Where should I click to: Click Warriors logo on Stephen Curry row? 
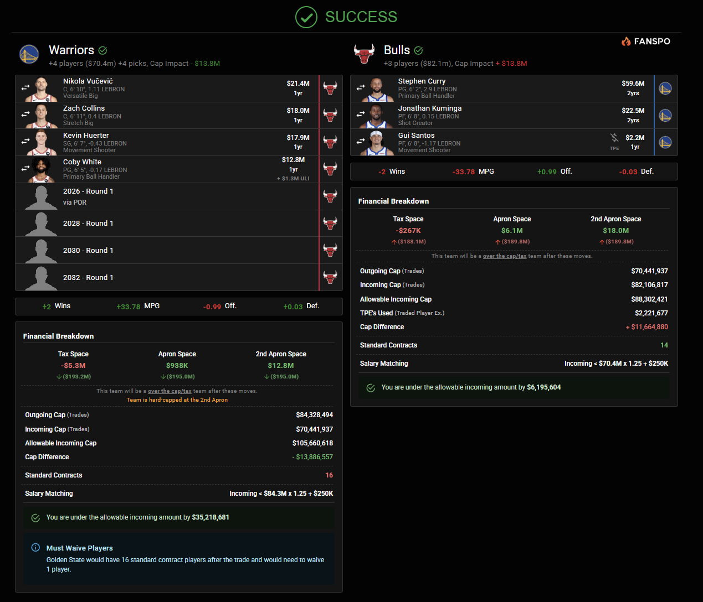[x=665, y=89]
